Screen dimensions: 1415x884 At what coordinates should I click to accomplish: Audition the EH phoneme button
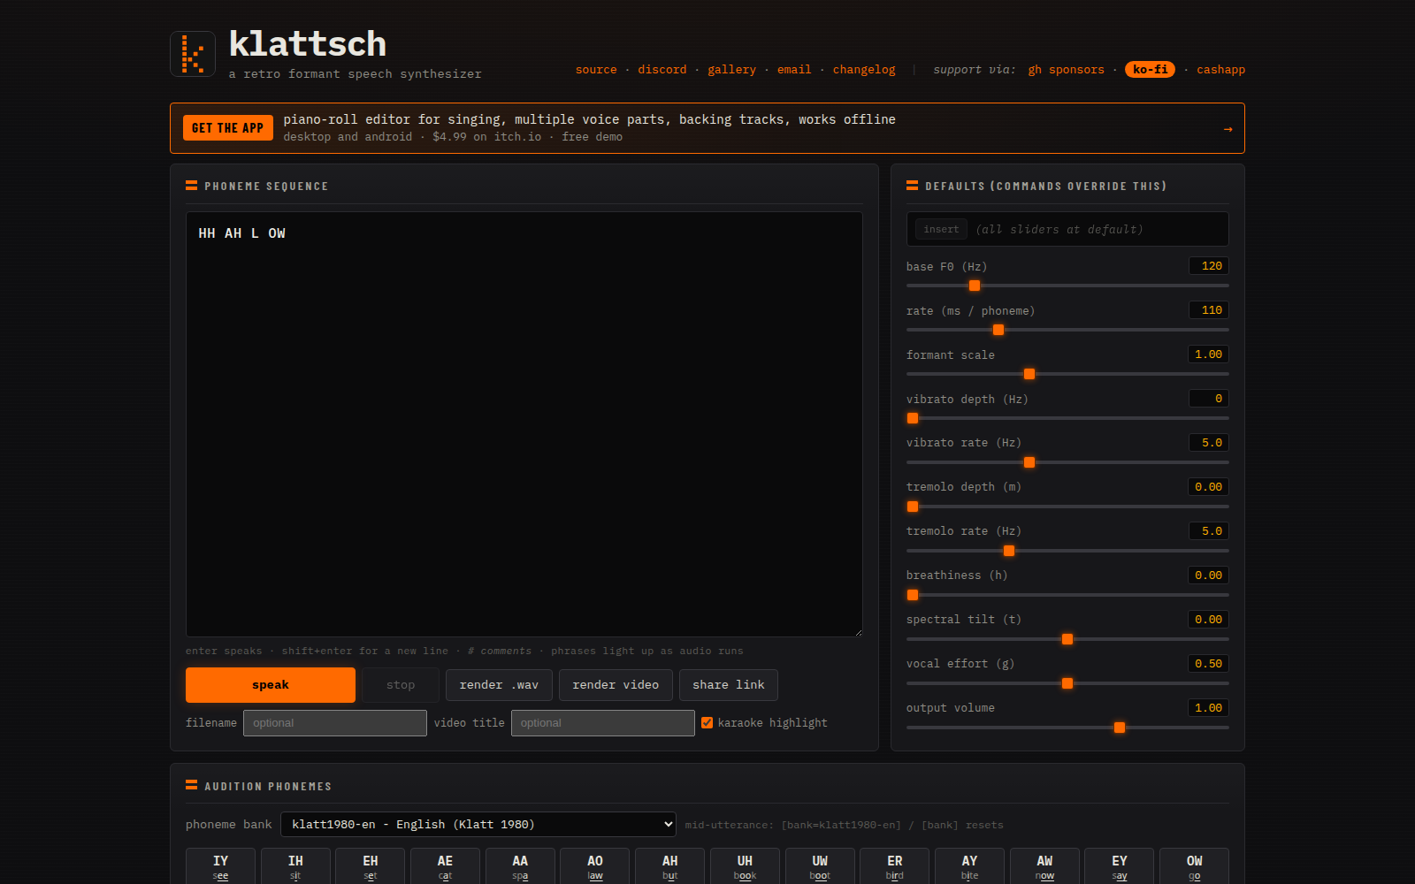click(x=371, y=866)
